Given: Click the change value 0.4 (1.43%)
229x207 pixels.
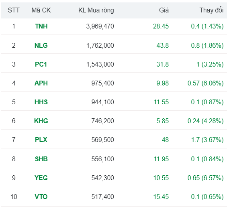Looking at the screenshot, I should click(207, 26).
